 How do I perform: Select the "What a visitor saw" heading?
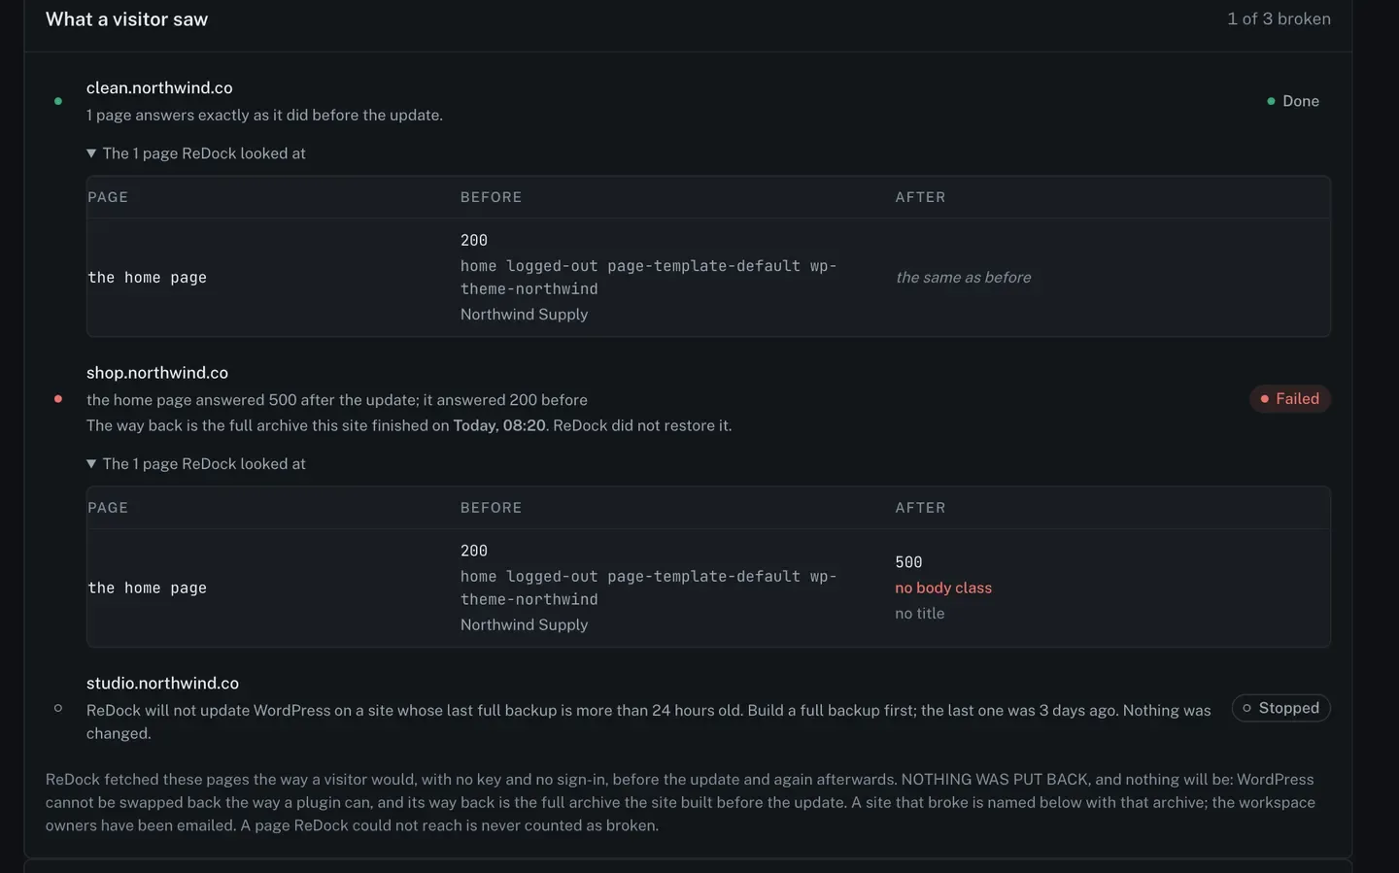pos(127,19)
